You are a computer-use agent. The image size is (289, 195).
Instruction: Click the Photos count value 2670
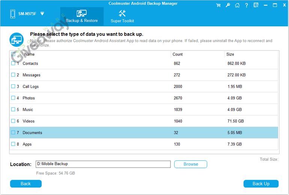[x=178, y=98]
